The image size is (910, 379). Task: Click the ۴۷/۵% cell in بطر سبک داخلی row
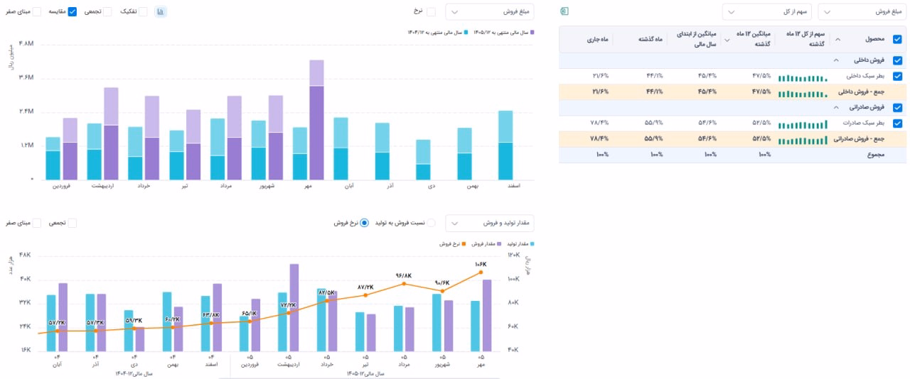tap(761, 76)
